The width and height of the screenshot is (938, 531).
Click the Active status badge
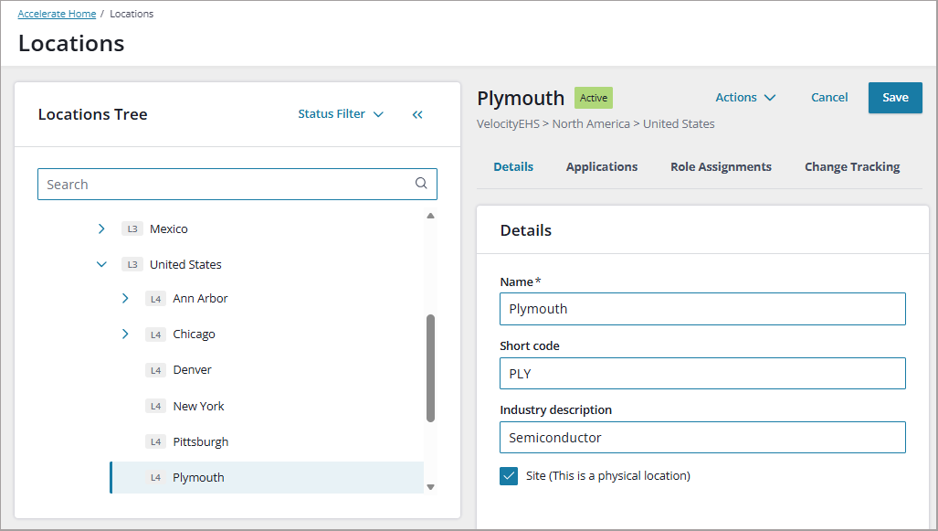click(594, 98)
